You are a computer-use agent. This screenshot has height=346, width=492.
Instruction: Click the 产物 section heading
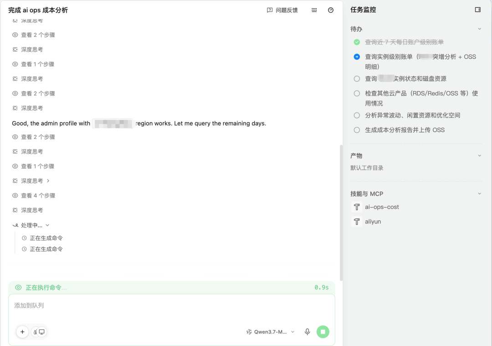coord(356,156)
